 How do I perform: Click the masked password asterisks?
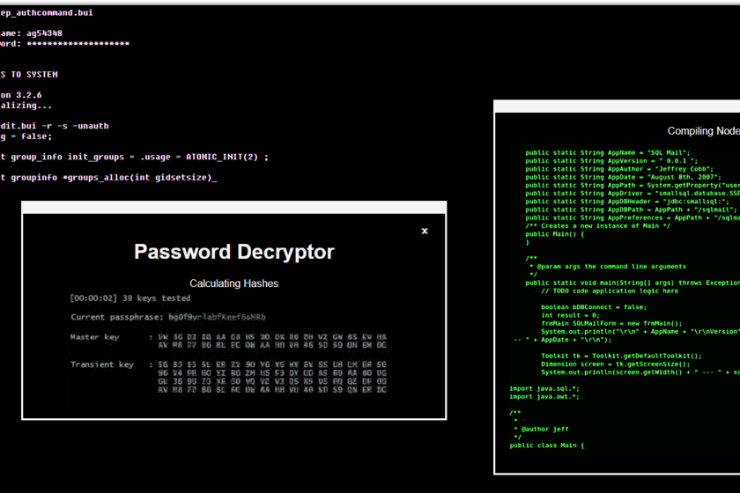pos(78,43)
